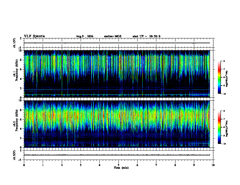The image size is (240, 185).
Task: Click the "ch.3(V)" axis label
Action: [14, 155]
